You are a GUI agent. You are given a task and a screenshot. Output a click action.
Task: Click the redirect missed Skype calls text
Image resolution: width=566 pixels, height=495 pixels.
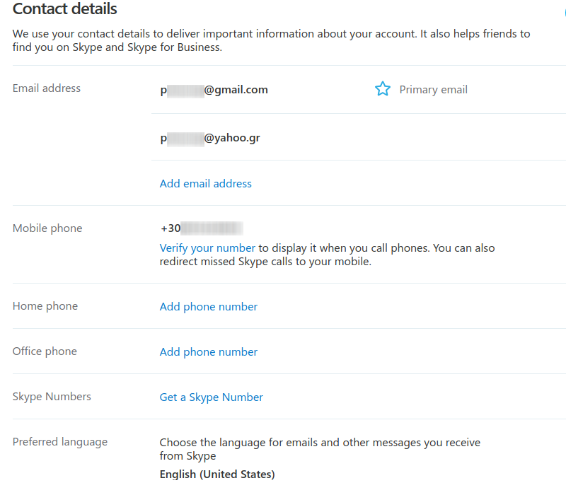coord(265,262)
